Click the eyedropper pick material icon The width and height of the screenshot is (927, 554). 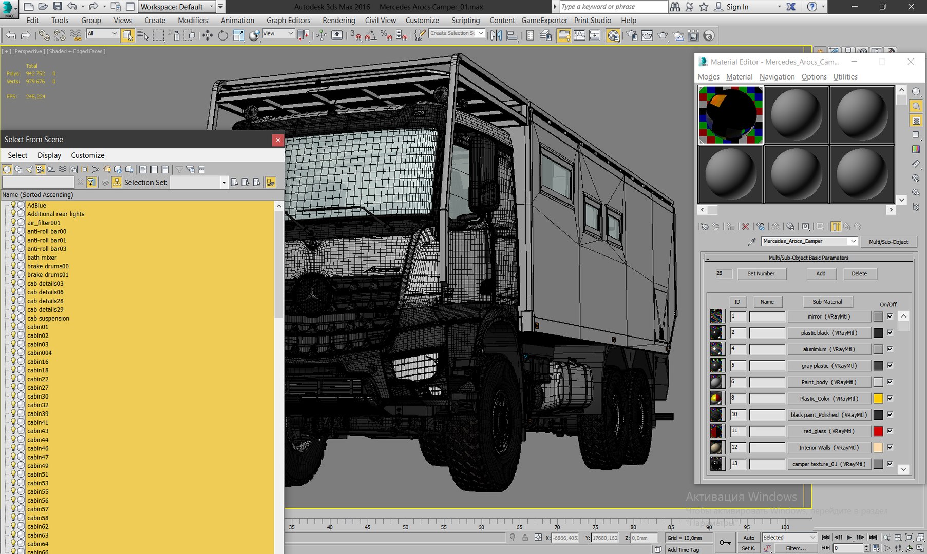tap(752, 241)
